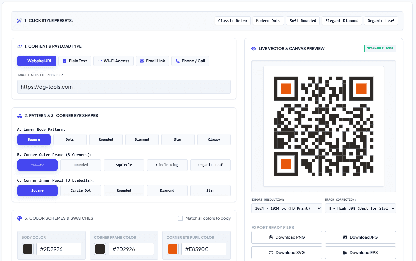Viewport: 416px width, 261px height.
Task: Click the Corner Frame Color hex field
Action: pos(131,249)
